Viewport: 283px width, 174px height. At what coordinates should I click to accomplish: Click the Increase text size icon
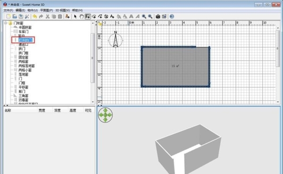(x=119, y=17)
